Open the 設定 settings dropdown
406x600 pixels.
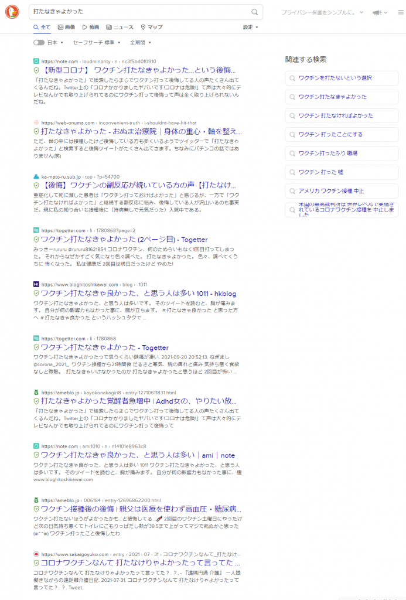[x=251, y=27]
